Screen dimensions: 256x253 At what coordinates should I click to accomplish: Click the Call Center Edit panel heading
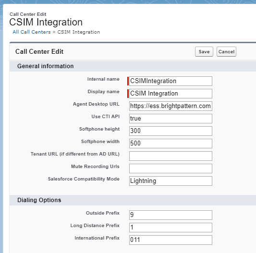39,51
